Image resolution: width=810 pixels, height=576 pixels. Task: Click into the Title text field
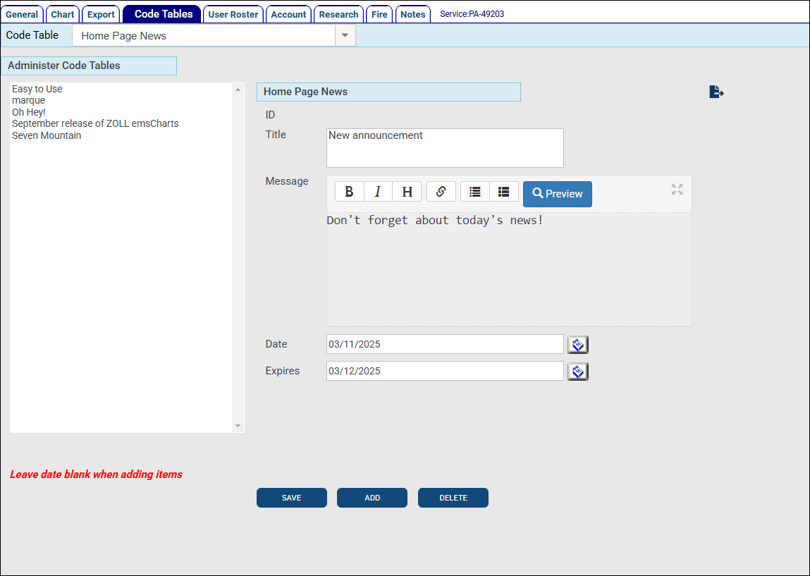445,147
